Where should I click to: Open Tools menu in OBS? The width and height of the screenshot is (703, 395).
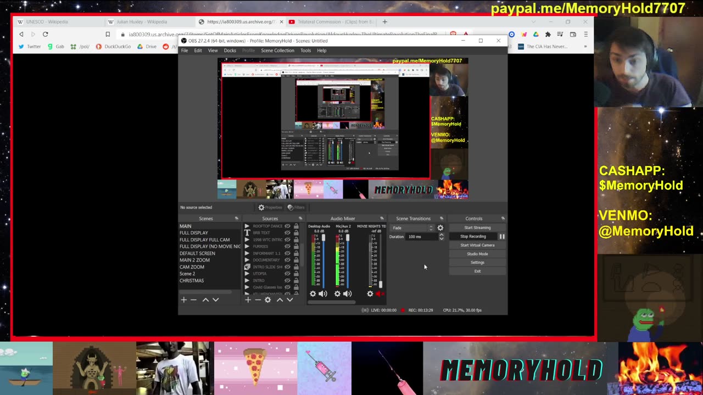tap(305, 50)
